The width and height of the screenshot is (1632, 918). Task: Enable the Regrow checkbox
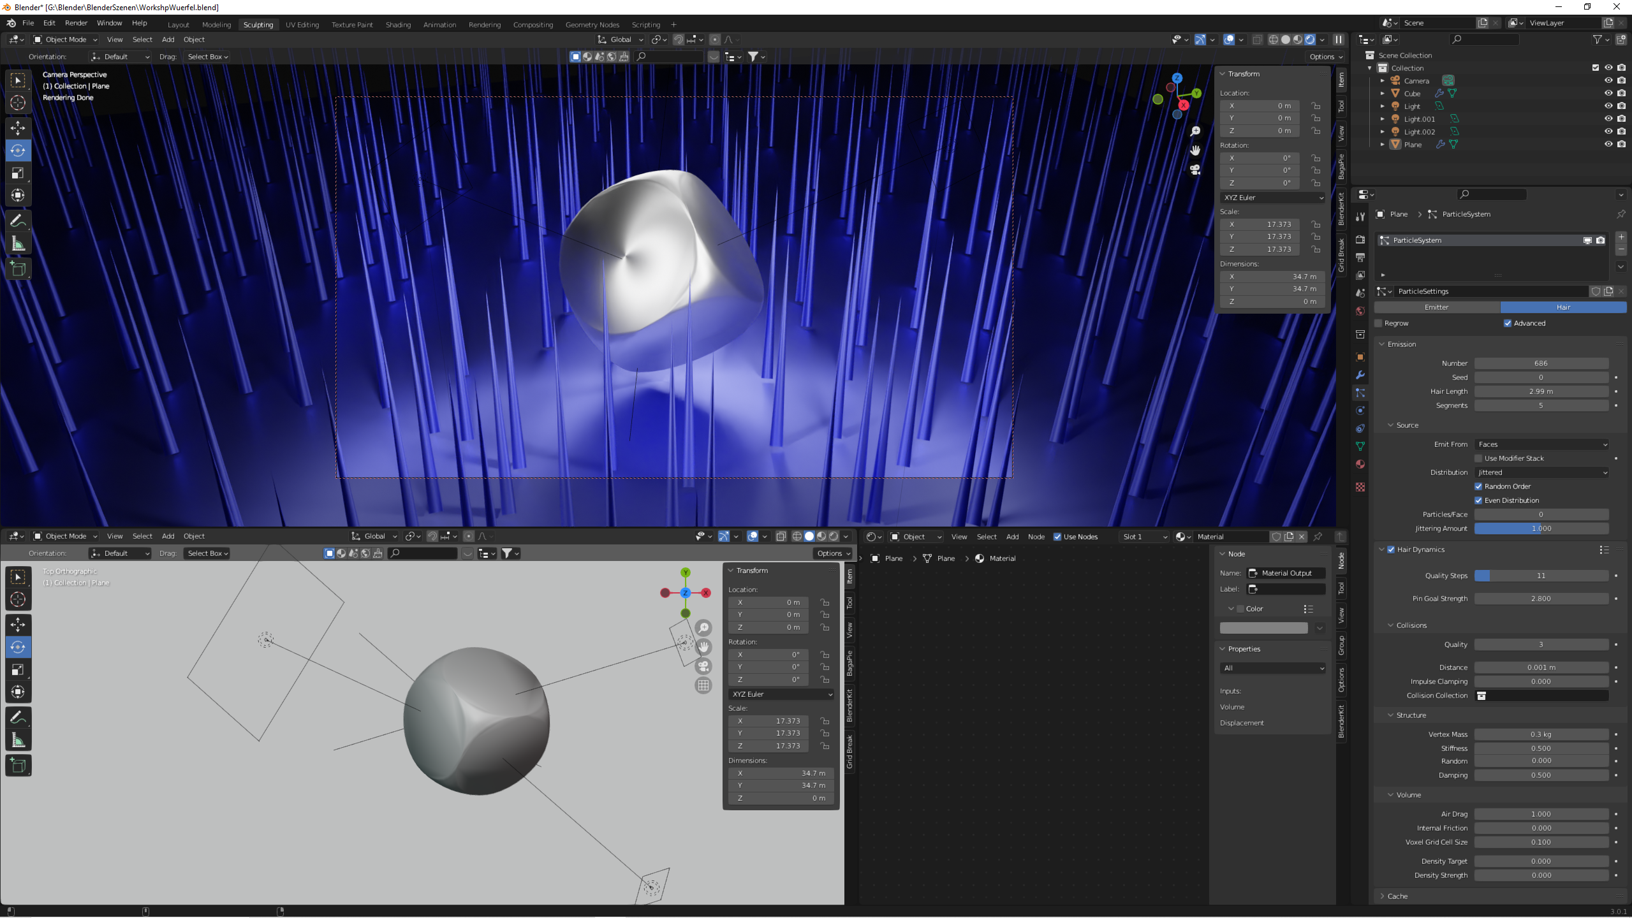[1379, 323]
